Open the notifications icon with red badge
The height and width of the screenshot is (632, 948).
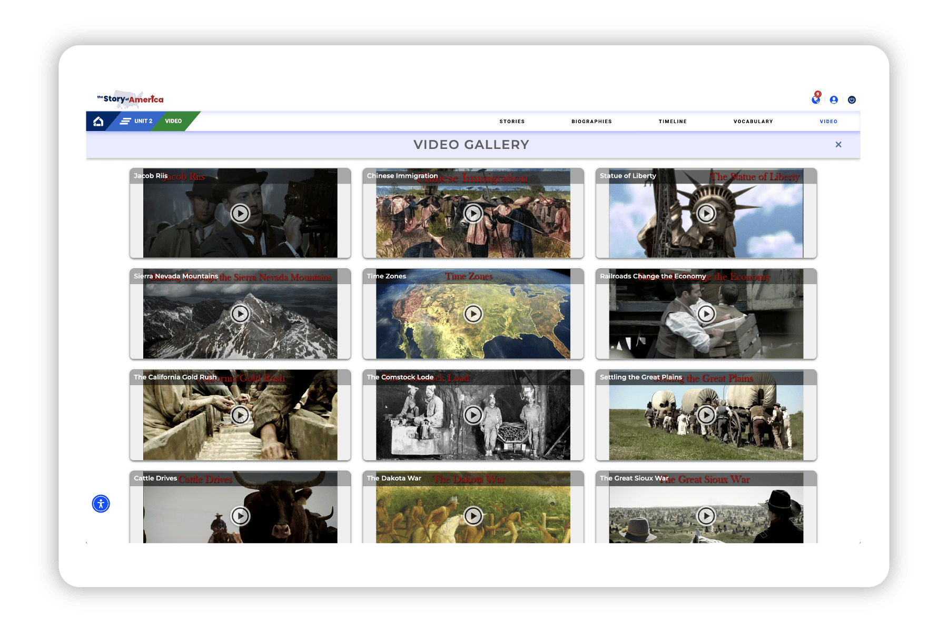pos(816,99)
